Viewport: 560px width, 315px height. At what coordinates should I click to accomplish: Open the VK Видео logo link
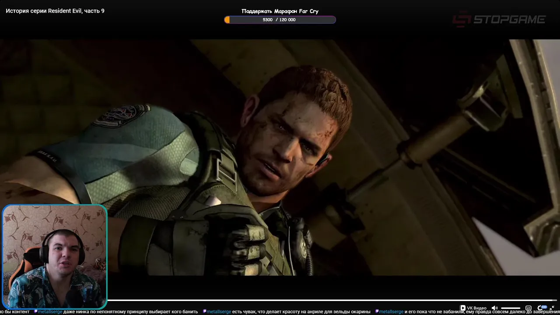[x=473, y=308]
